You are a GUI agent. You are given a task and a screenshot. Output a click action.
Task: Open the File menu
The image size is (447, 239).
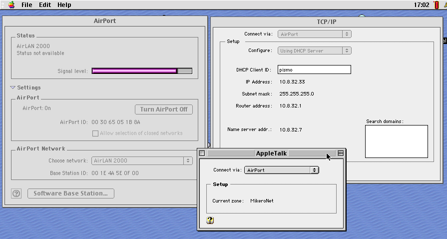pyautogui.click(x=26, y=5)
